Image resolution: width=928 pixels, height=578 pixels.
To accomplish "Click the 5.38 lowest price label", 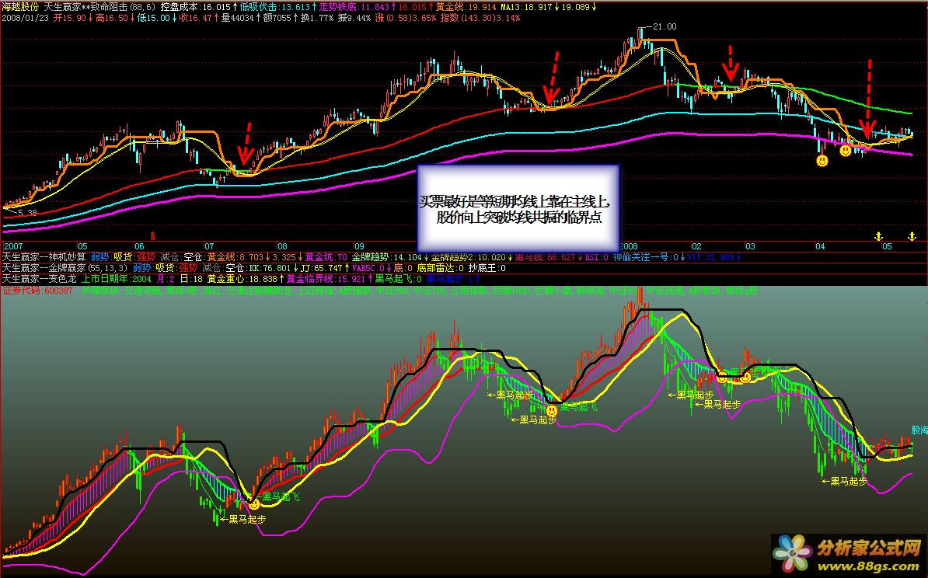I will 27,212.
